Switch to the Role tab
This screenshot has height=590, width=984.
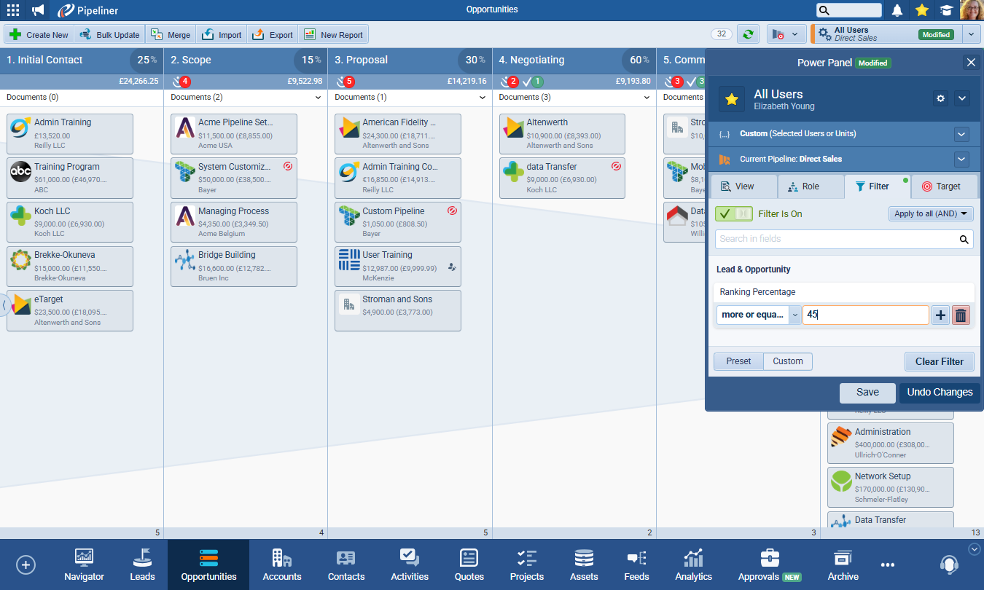(810, 186)
